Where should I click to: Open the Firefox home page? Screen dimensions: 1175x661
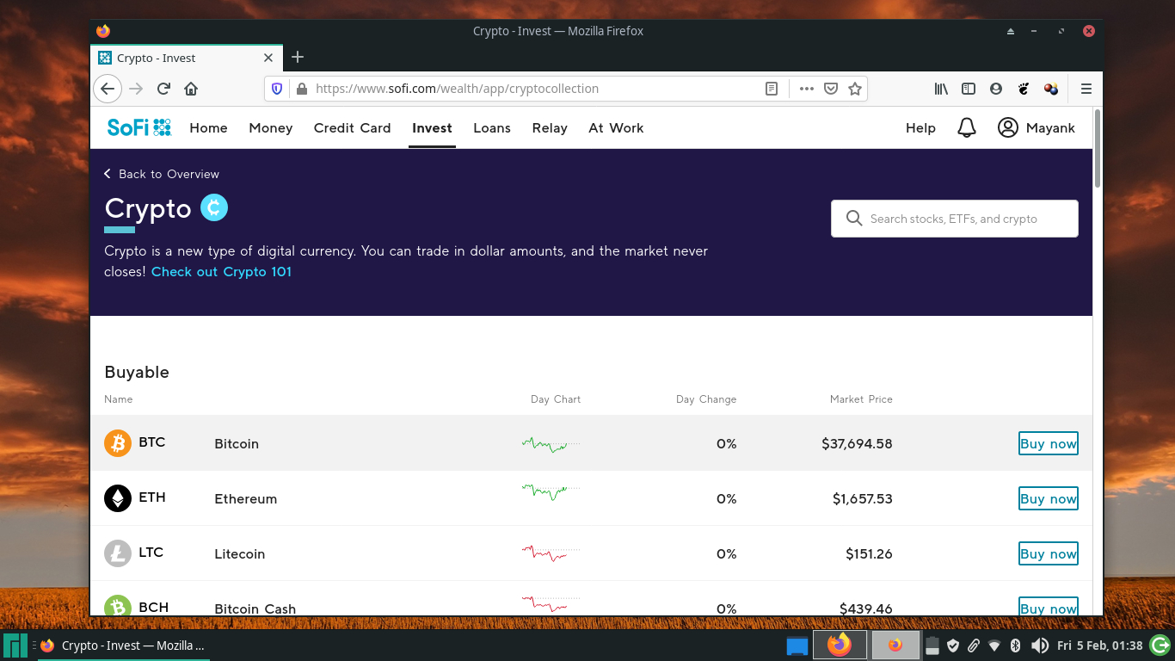tap(191, 89)
